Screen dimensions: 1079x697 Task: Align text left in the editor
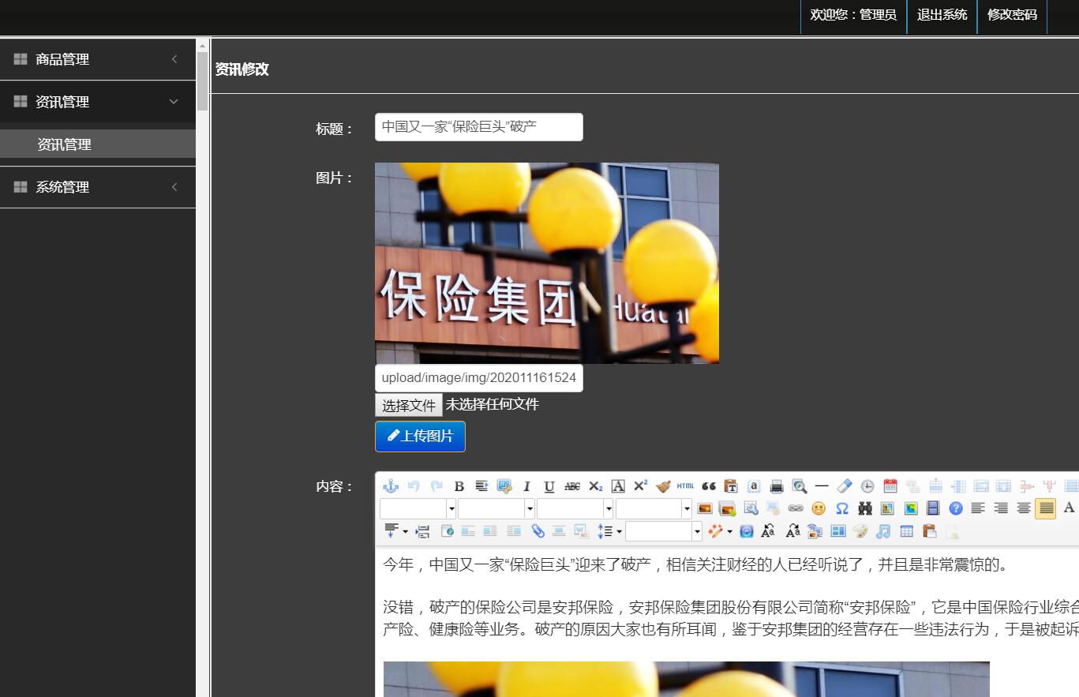(978, 508)
